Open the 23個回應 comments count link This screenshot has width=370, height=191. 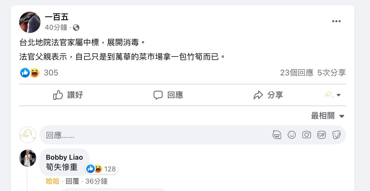point(297,73)
